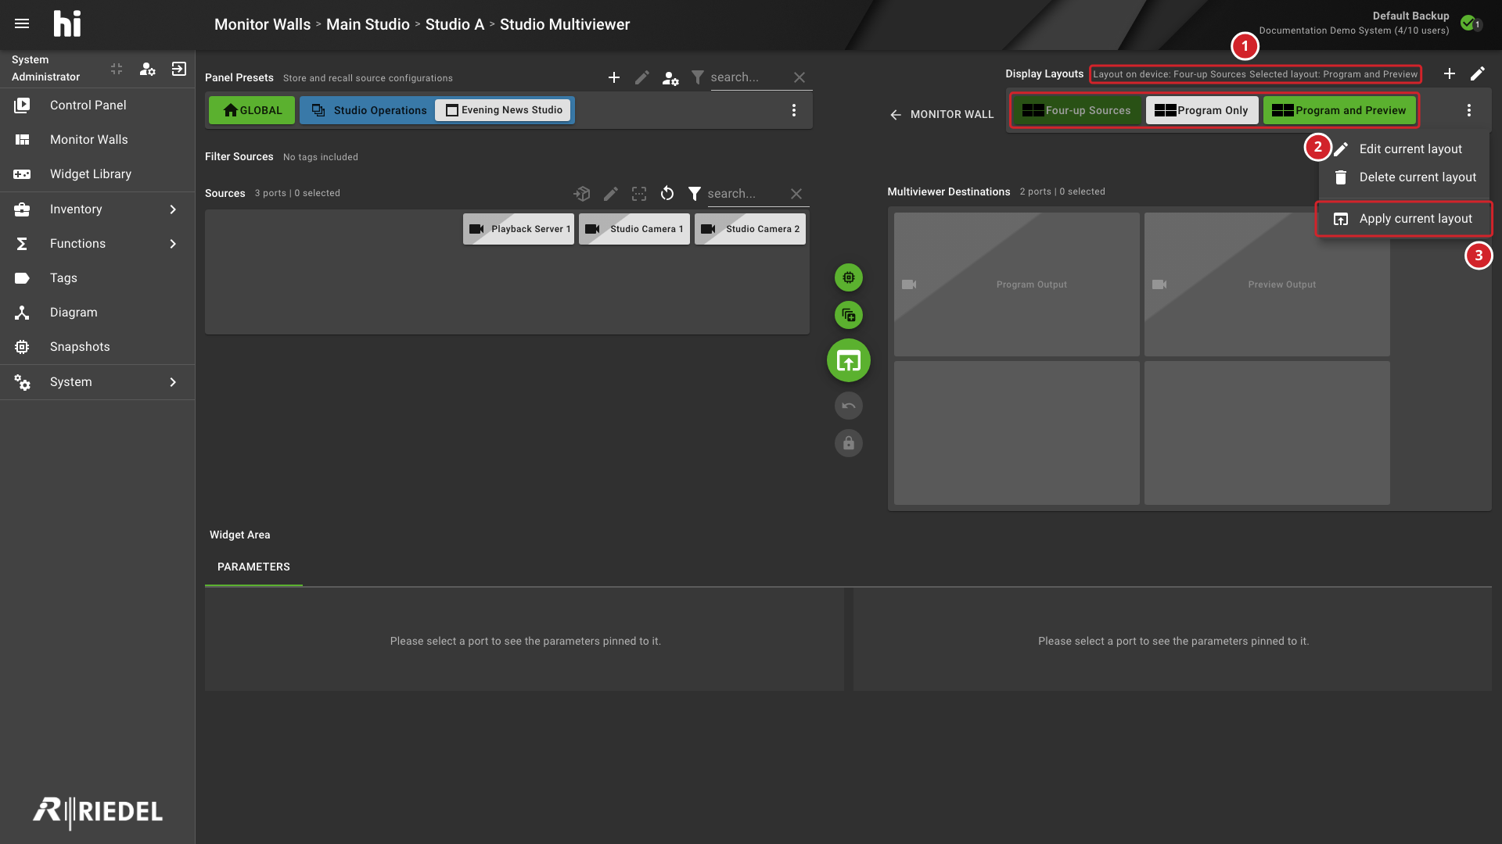
Task: Click the user settings icon beside System Administrator
Action: [x=147, y=69]
